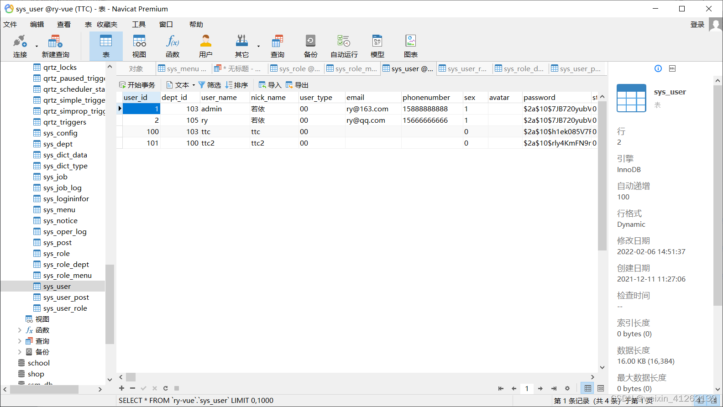This screenshot has width=723, height=407.
Task: Expand the 备份 tree node
Action: pos(20,352)
